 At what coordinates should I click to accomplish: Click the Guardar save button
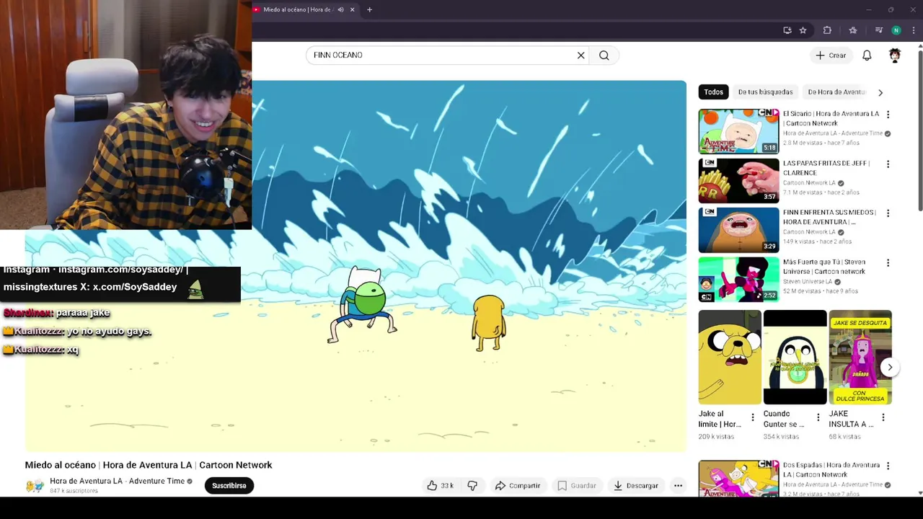[x=577, y=486]
